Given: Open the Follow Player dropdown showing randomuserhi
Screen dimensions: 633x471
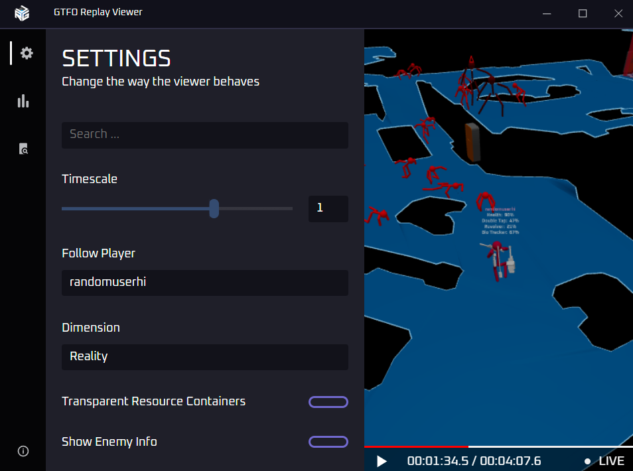Looking at the screenshot, I should (x=204, y=283).
